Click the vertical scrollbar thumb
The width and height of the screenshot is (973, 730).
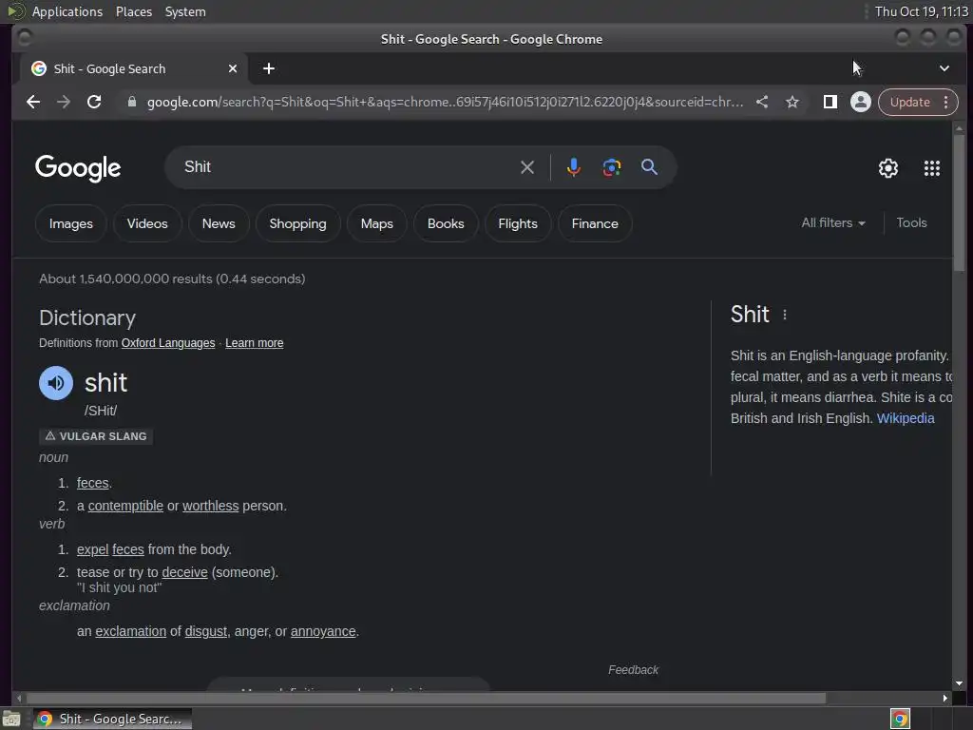960,202
